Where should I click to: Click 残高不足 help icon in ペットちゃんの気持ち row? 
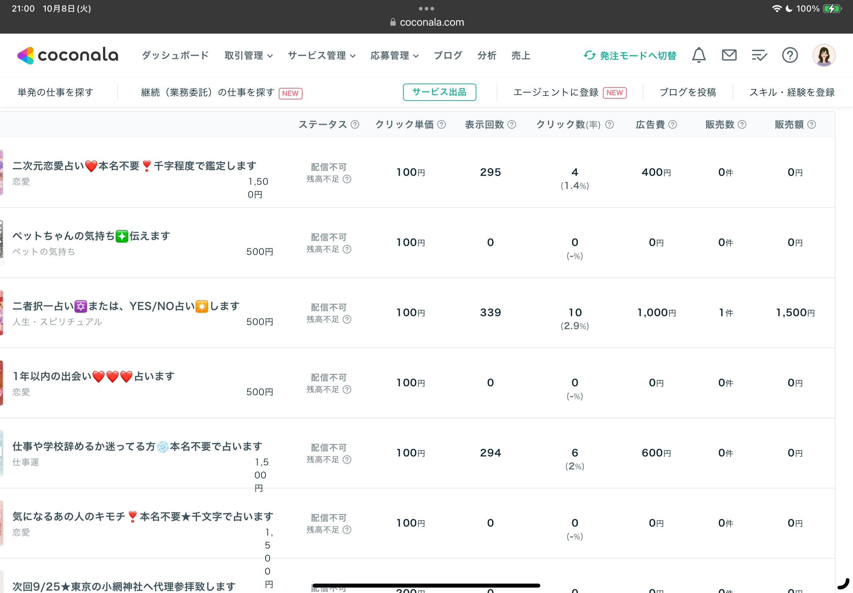pyautogui.click(x=347, y=249)
